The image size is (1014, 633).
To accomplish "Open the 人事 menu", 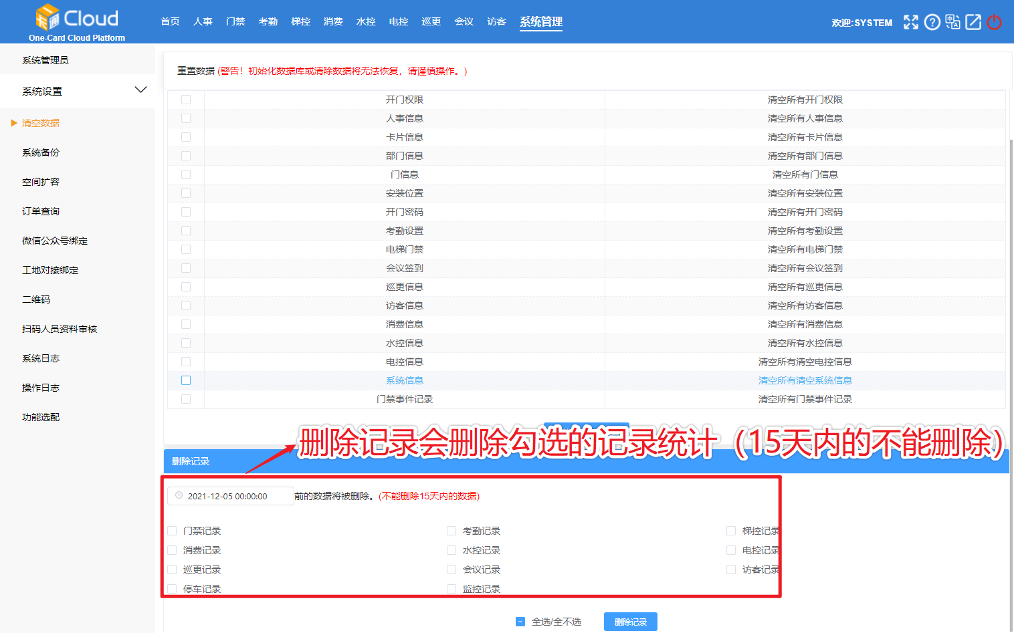I will tap(203, 21).
